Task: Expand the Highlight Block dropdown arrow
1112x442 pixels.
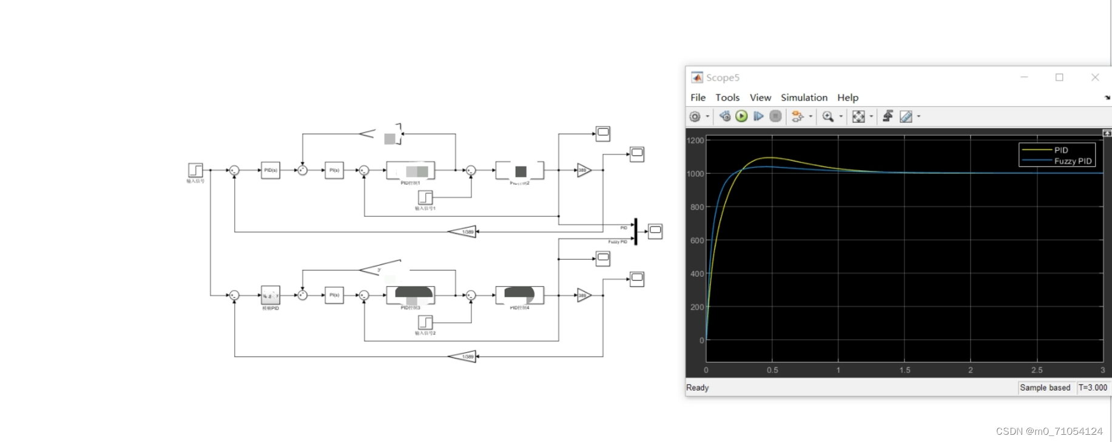Action: point(810,116)
